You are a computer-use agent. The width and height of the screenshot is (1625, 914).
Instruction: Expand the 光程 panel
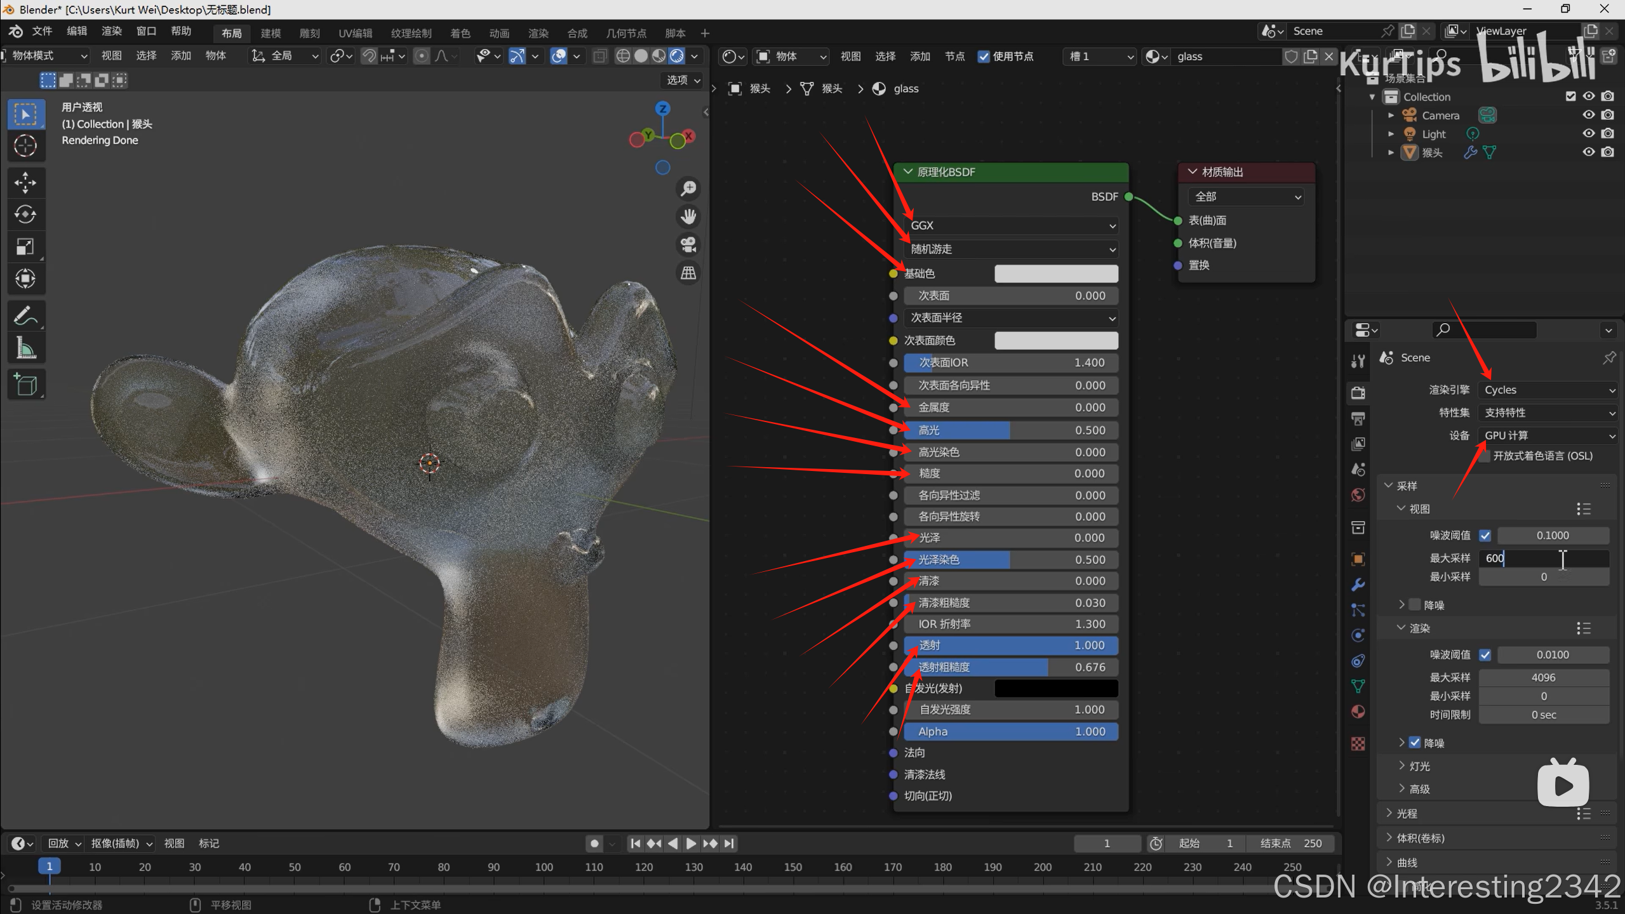click(x=1407, y=813)
